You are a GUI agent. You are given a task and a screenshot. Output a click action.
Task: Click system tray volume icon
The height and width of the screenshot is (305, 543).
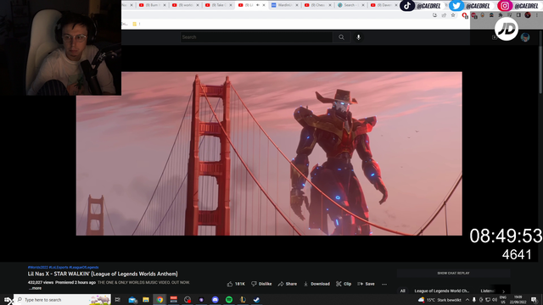point(495,300)
